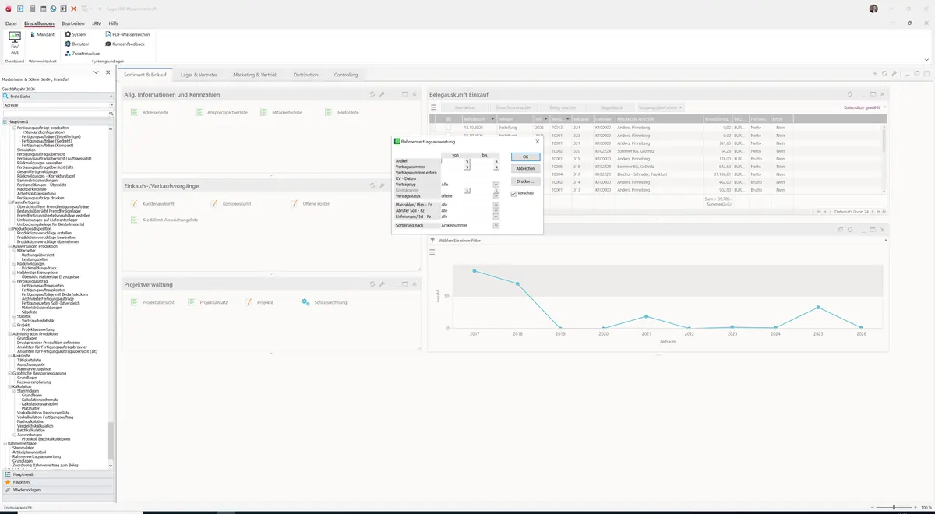Click the calendar icon in the quick access bar
This screenshot has width=935, height=514.
(x=43, y=9)
